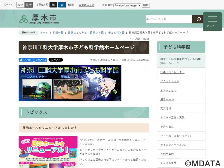Focus the キーワードを入力 search field
The width and height of the screenshot is (224, 168).
tap(169, 19)
